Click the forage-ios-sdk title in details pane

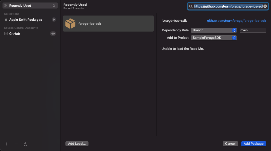click(174, 21)
